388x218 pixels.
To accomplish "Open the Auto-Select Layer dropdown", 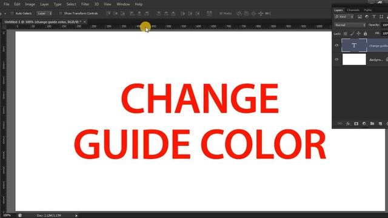I will pos(44,13).
